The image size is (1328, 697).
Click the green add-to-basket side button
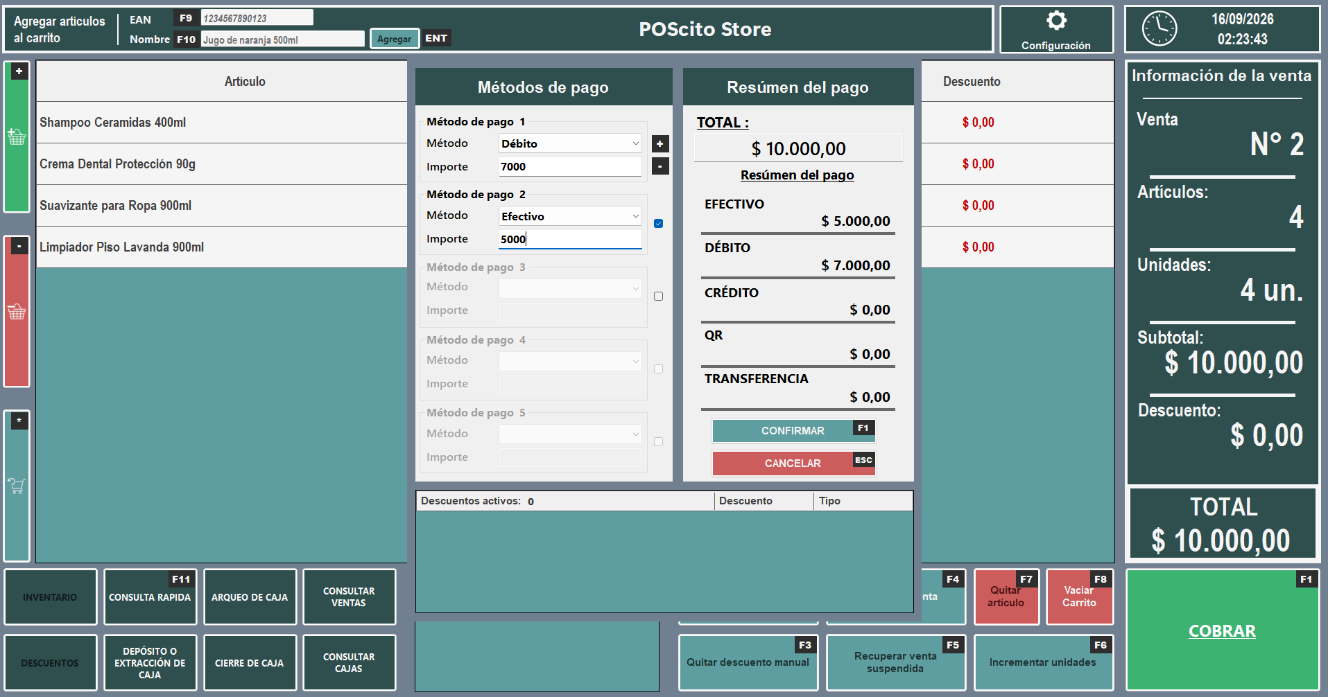[17, 136]
